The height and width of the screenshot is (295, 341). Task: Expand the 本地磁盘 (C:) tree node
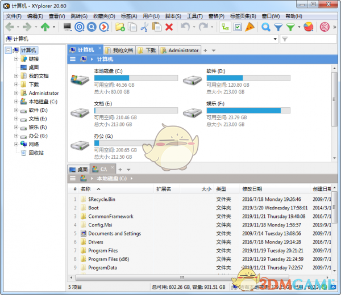(16, 102)
